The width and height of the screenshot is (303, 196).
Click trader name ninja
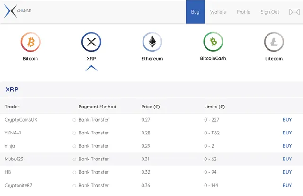pos(9,146)
